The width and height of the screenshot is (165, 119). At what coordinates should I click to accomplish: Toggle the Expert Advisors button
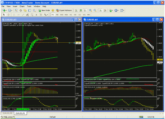tap(64, 10)
